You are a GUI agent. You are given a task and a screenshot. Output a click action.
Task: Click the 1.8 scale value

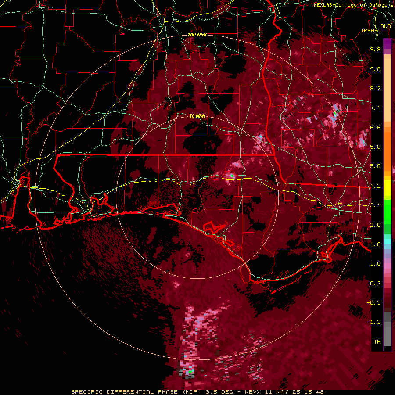click(x=375, y=244)
